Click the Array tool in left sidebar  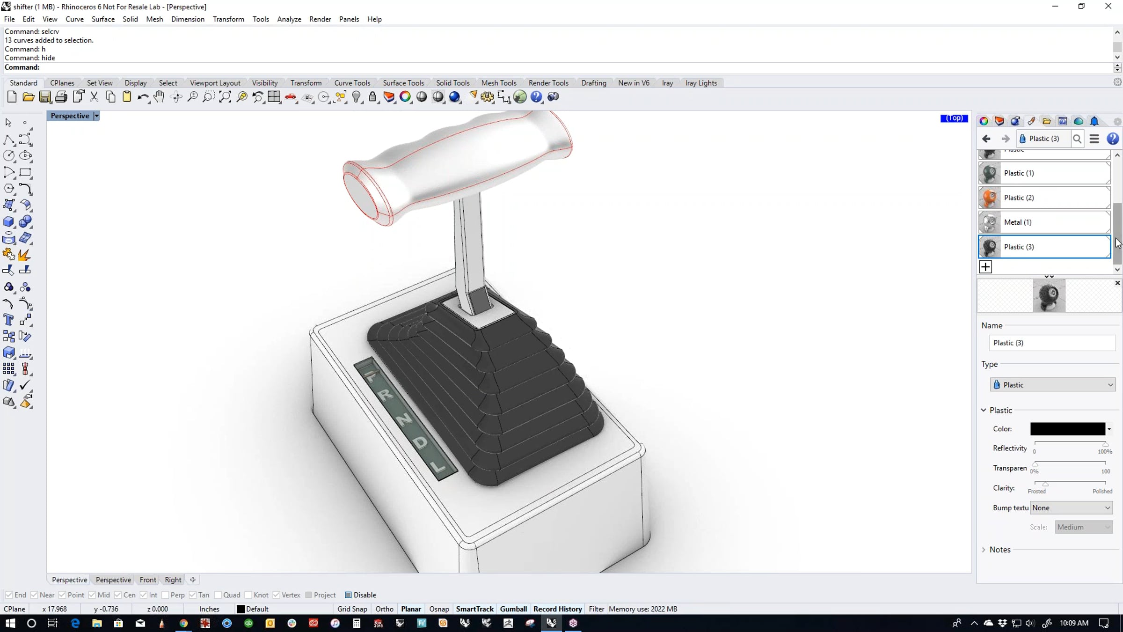[x=8, y=369]
